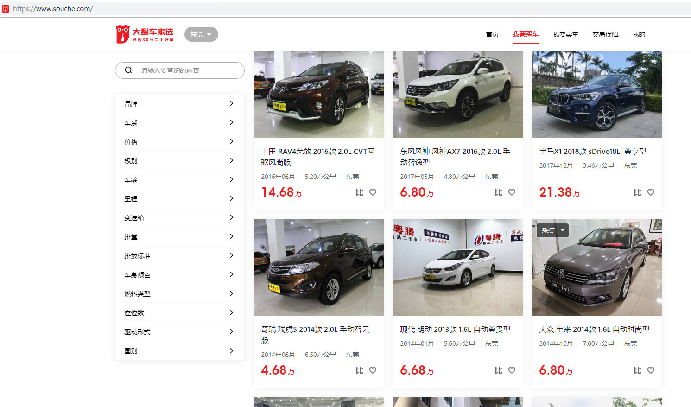This screenshot has height=407, width=691.
Task: Click the browser URL https://www.souche.com/
Action: (x=53, y=9)
